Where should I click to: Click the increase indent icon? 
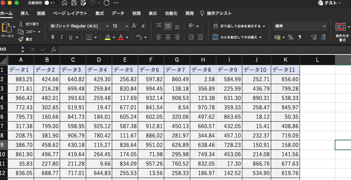(x=201, y=37)
